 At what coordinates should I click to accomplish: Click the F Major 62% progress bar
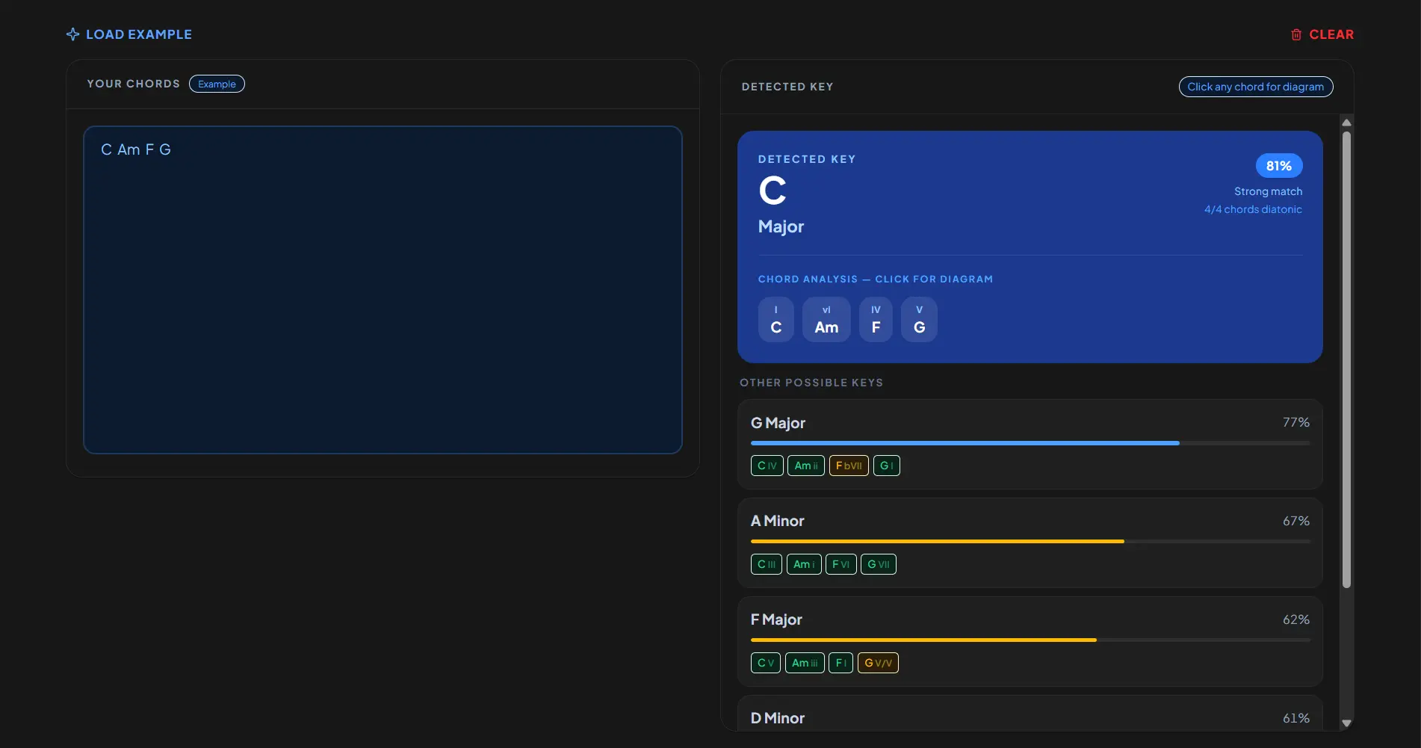point(1030,640)
